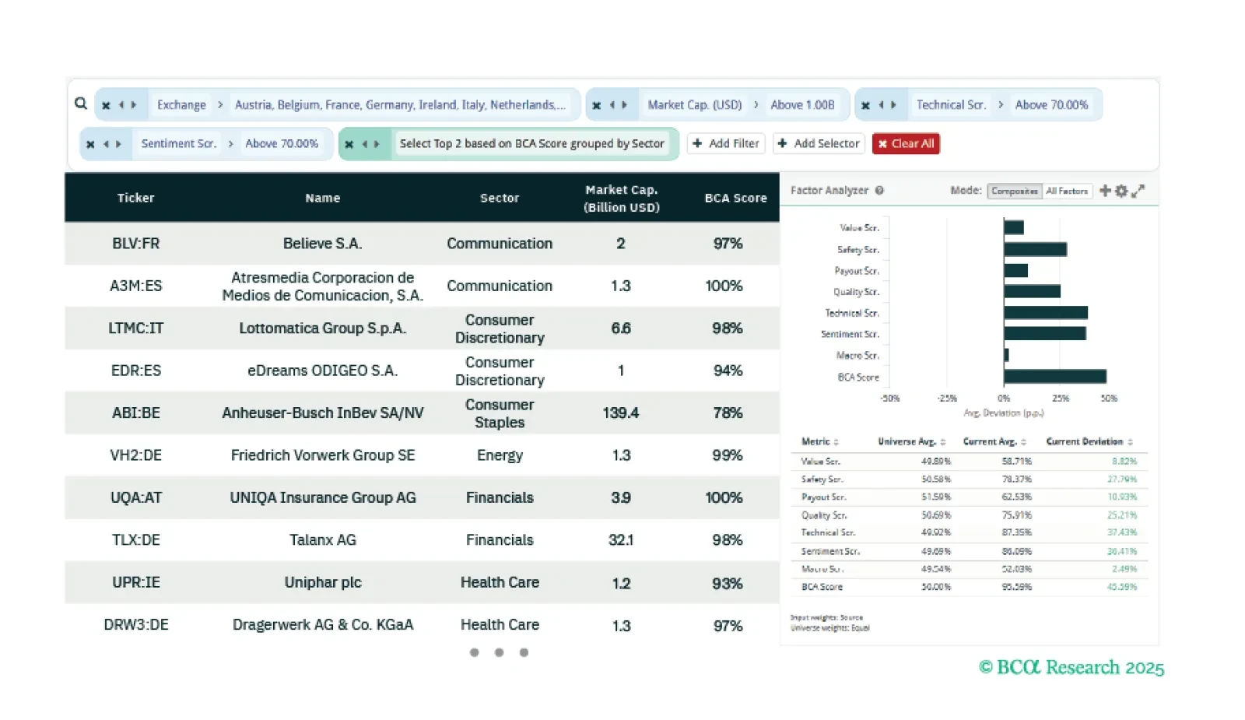Screen dimensions: 1245x720
Task: Open Exchange countries value list
Action: tap(399, 104)
